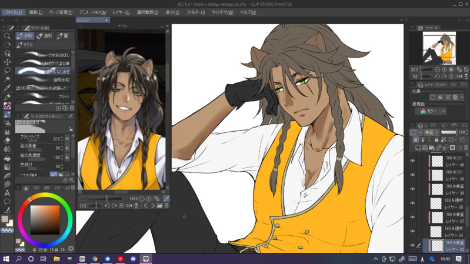470x264 pixels.
Task: Select the Decoration grass brush tool
Action: point(7,132)
